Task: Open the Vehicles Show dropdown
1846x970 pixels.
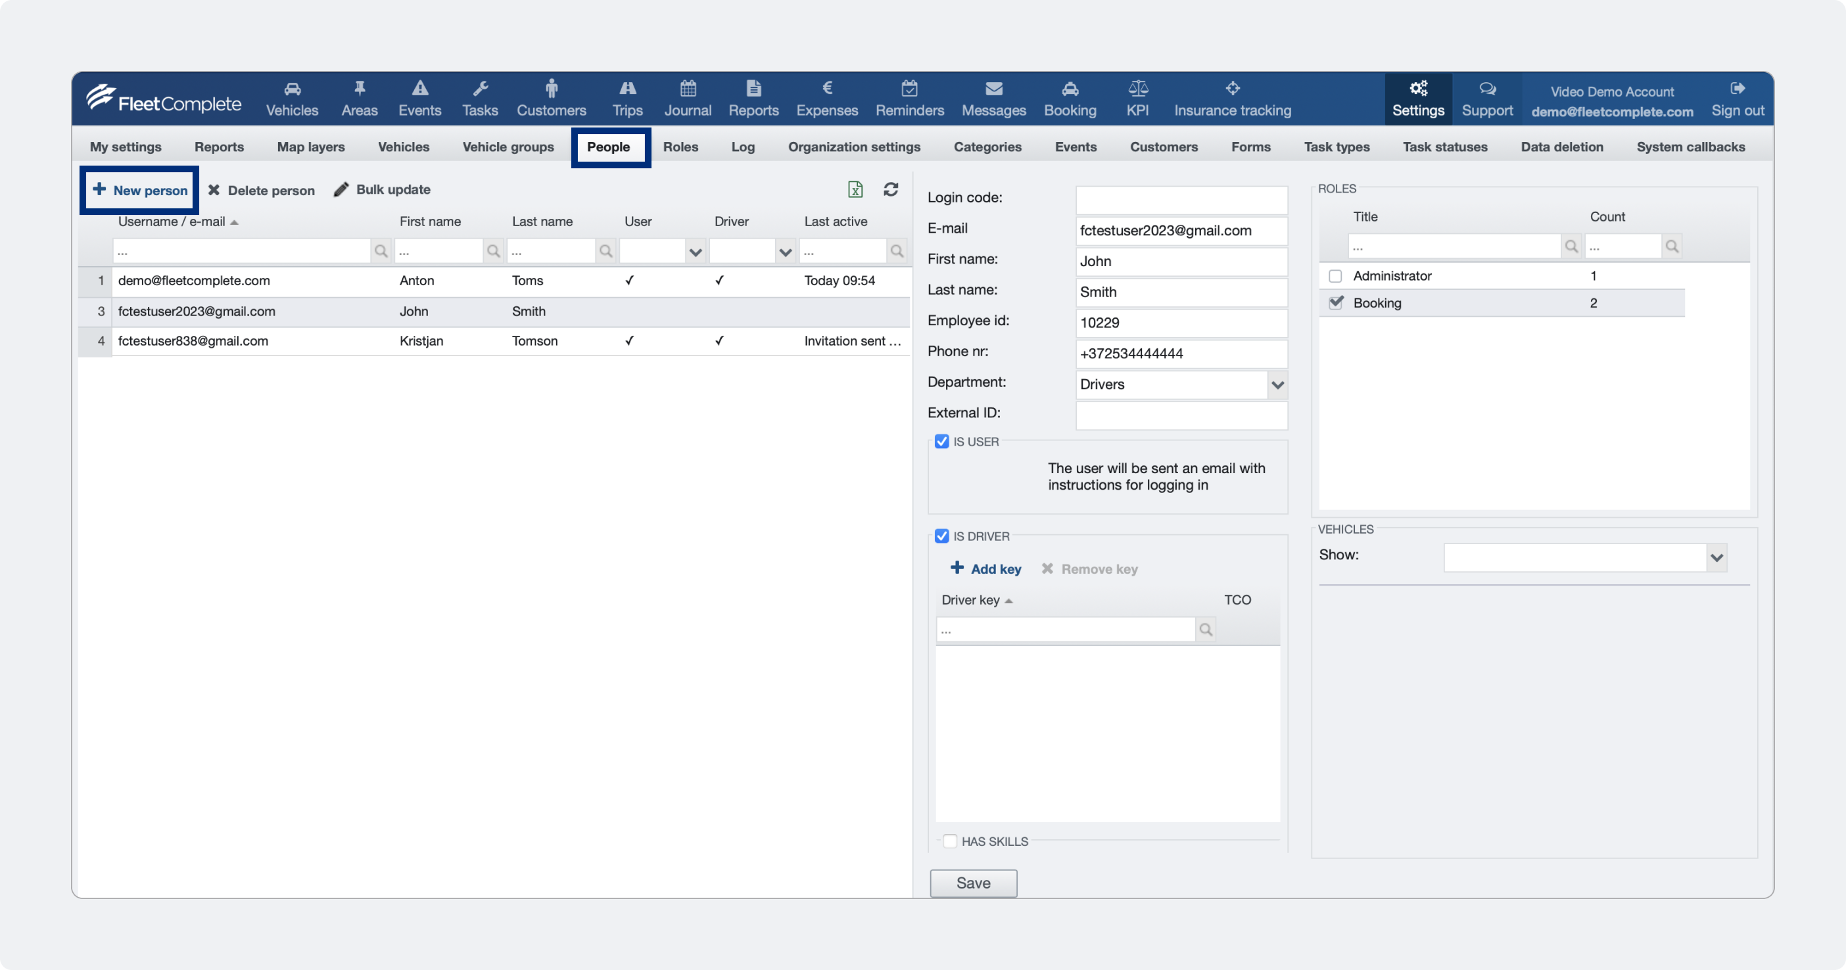Action: tap(1716, 557)
